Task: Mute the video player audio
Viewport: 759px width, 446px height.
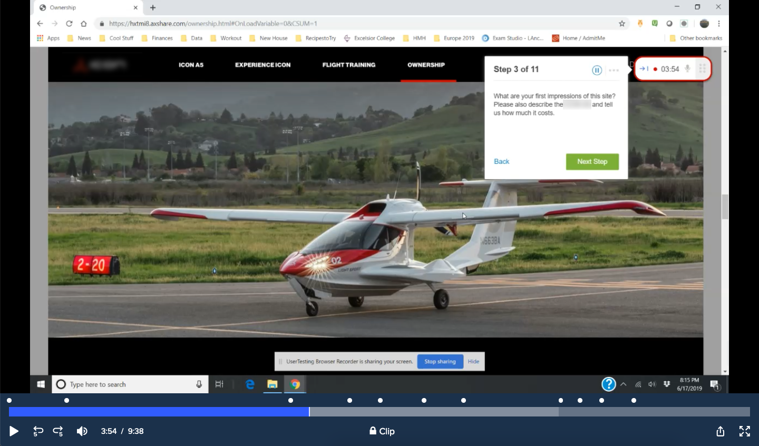Action: pos(82,431)
